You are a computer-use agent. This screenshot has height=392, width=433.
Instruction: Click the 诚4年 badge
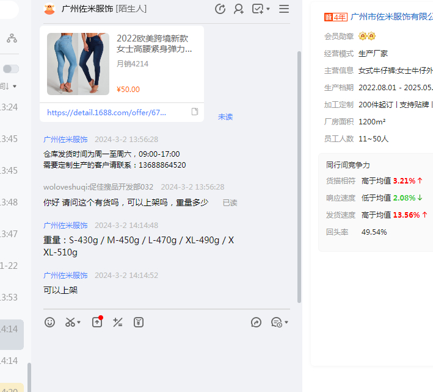pyautogui.click(x=335, y=17)
